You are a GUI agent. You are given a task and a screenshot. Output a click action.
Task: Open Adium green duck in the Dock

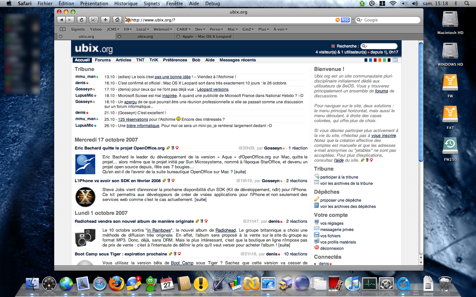[x=151, y=283]
